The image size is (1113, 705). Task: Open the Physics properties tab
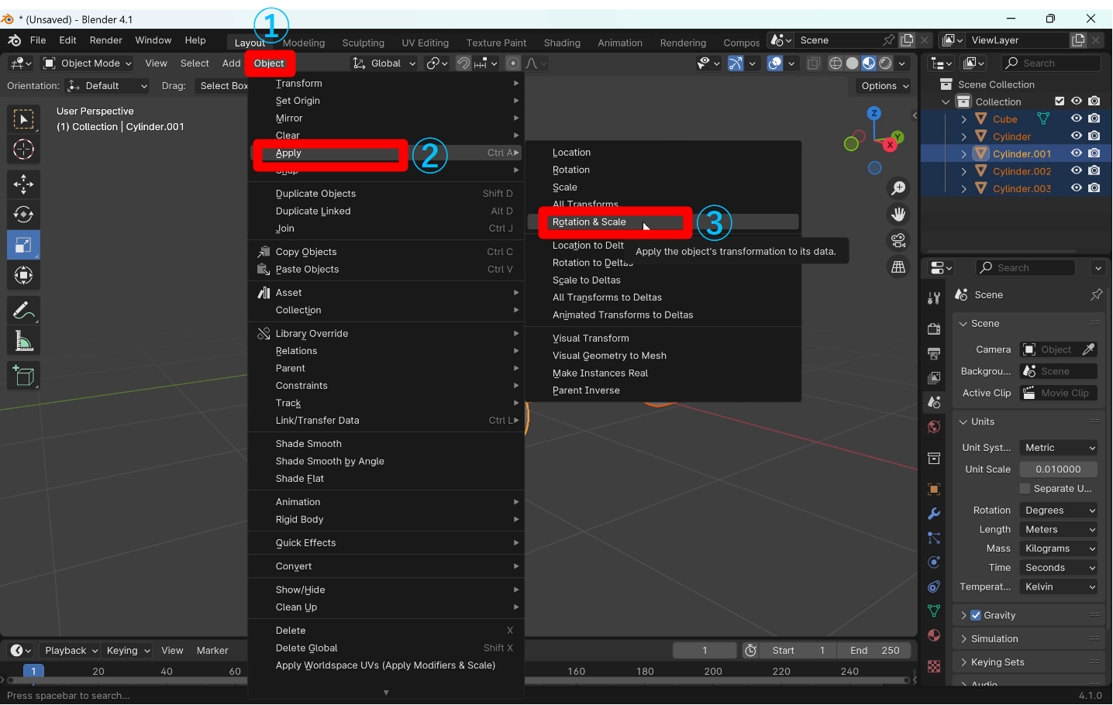pos(934,562)
